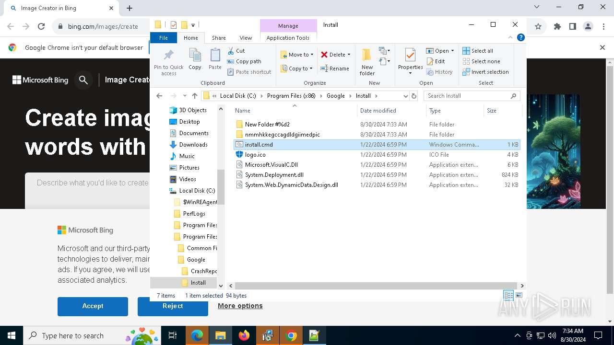Reload the Bing page in Chrome
614x345 pixels.
click(x=41, y=26)
